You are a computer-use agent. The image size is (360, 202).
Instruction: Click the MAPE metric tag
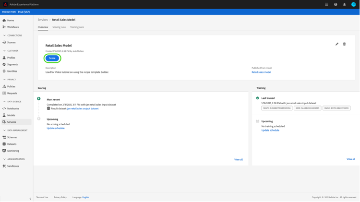pos(276,108)
